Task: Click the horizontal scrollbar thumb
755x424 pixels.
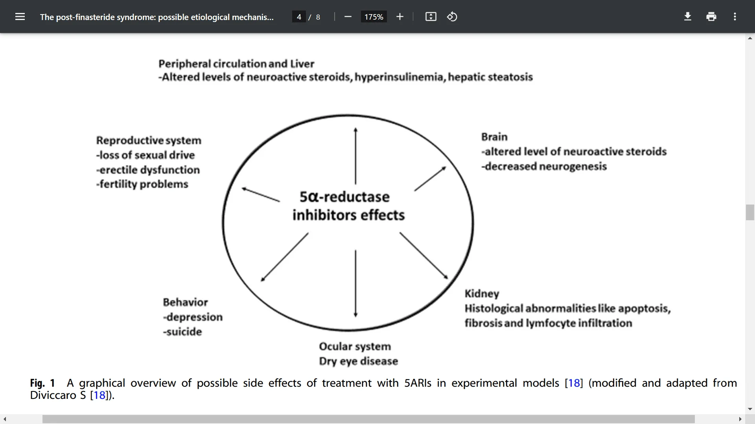Action: 368,419
